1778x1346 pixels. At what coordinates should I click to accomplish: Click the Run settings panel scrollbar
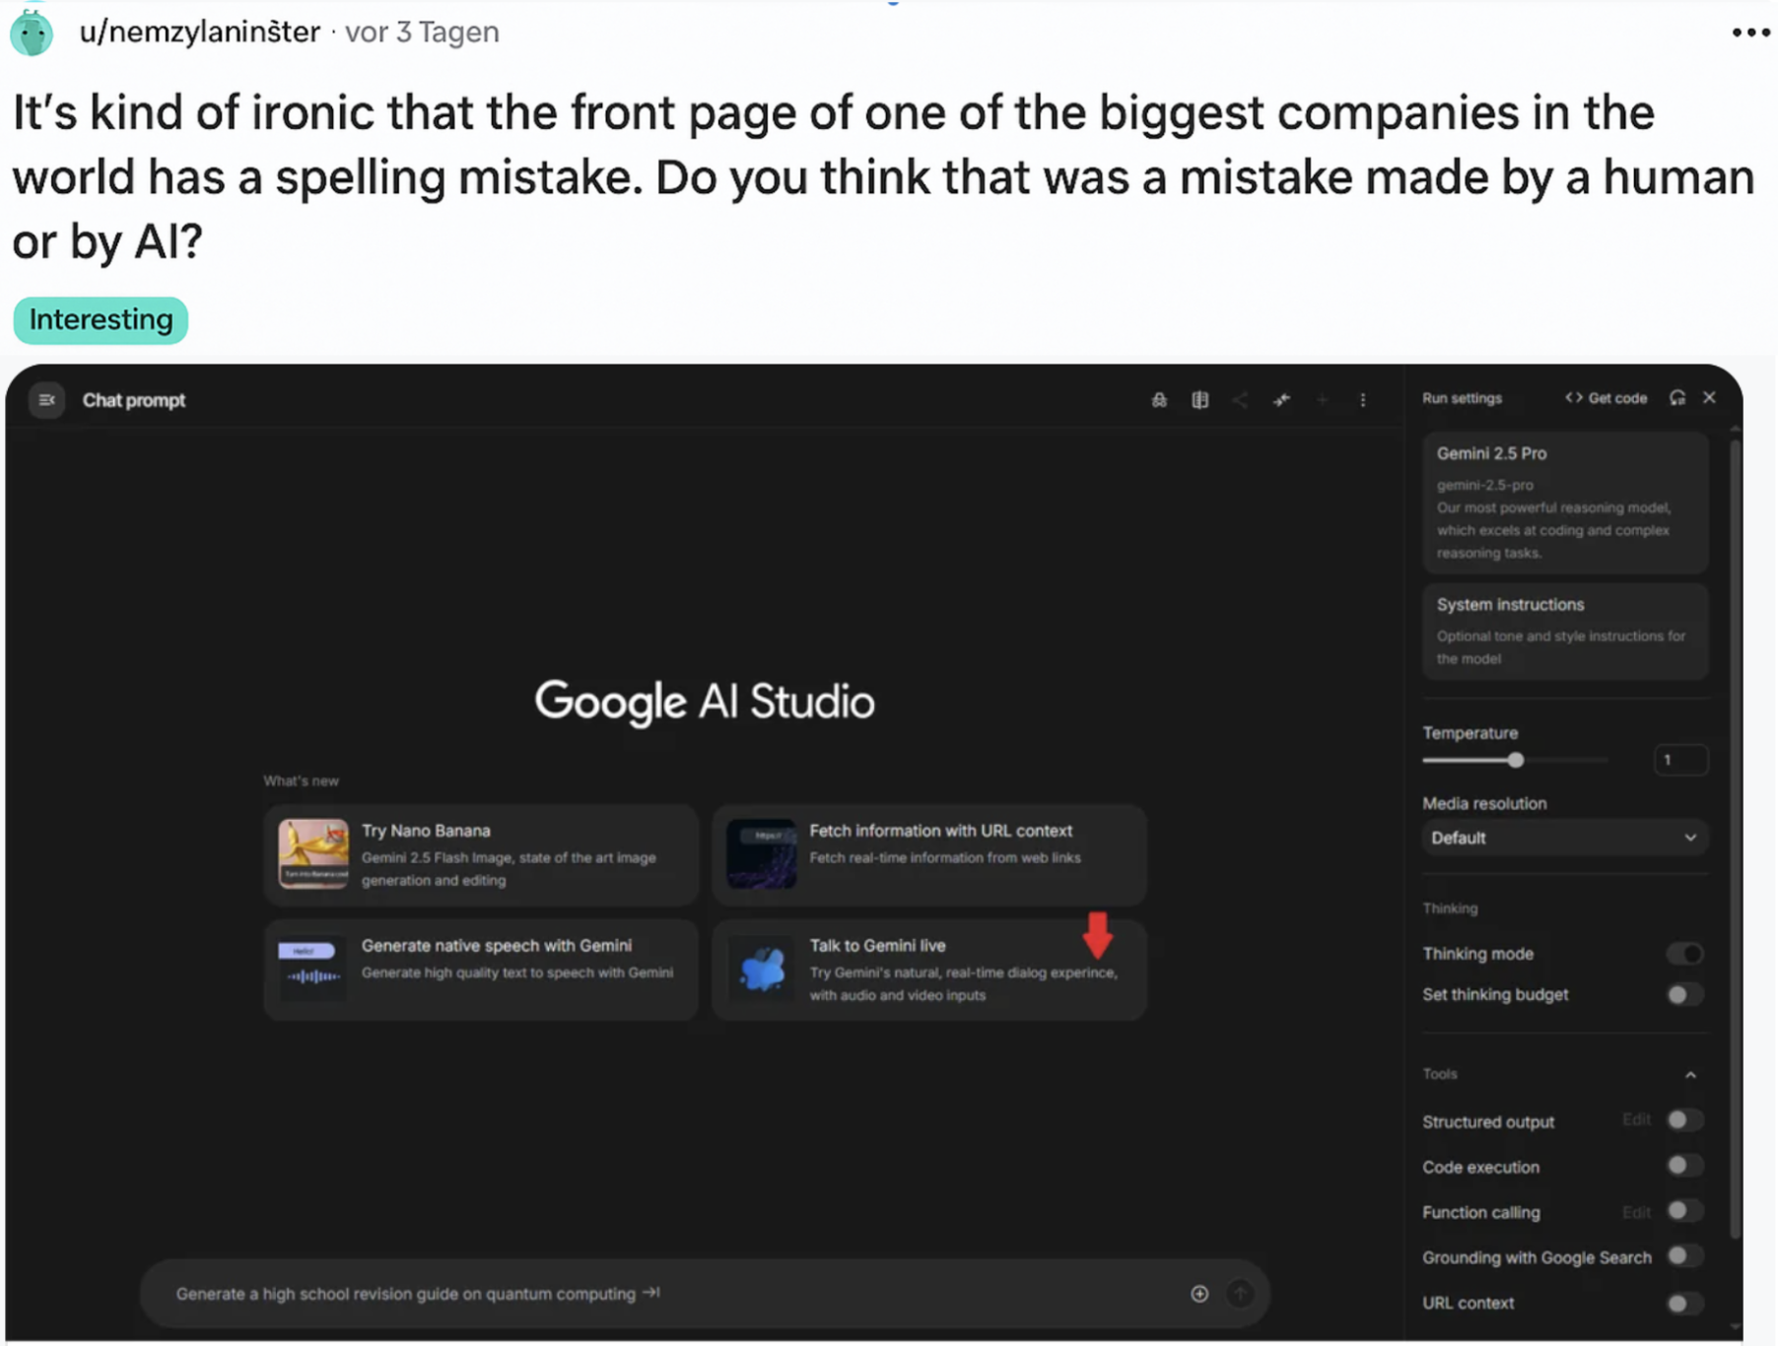[1736, 838]
